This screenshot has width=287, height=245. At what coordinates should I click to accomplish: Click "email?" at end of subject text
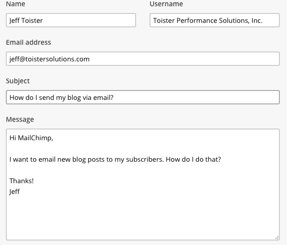pos(103,98)
